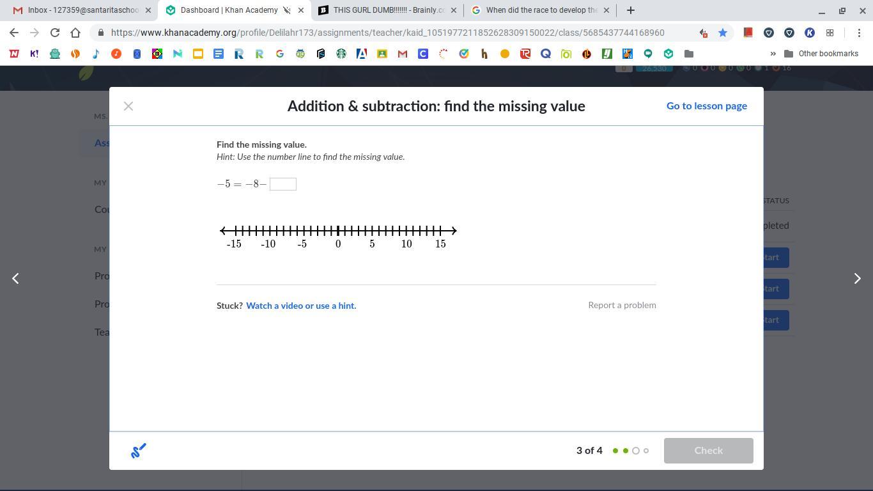The height and width of the screenshot is (491, 873).
Task: Open the Starbucks bookmark
Action: pos(341,54)
